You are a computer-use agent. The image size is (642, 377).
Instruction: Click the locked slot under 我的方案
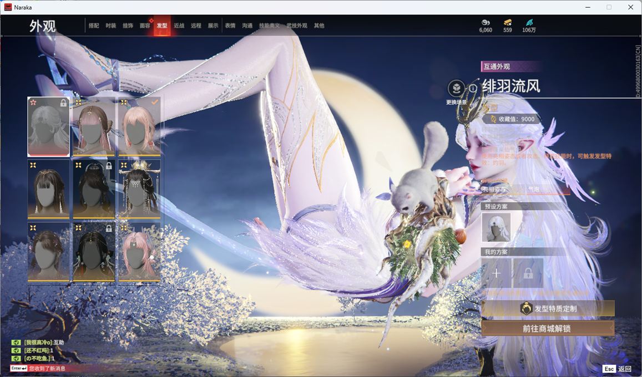tap(528, 273)
